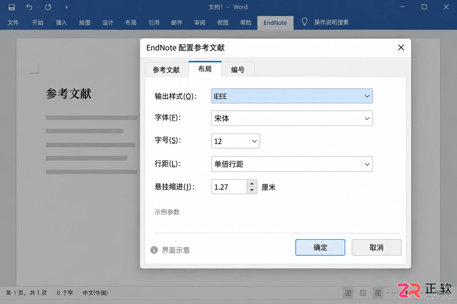Image resolution: width=457 pixels, height=304 pixels.
Task: Open the 邮件 ribbon tab
Action: (x=177, y=22)
